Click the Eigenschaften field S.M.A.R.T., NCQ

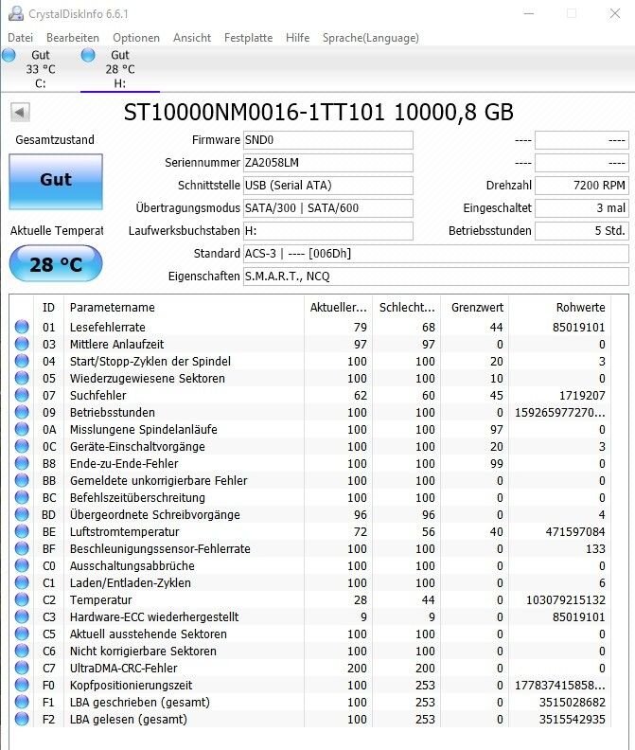tap(435, 277)
